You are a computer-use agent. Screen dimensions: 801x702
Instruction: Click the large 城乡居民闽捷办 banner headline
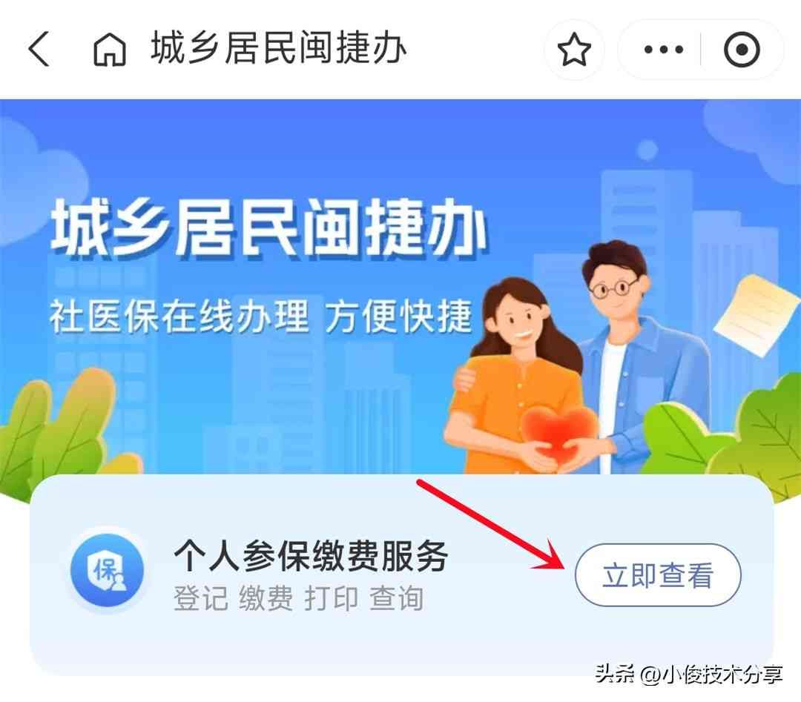click(x=268, y=228)
